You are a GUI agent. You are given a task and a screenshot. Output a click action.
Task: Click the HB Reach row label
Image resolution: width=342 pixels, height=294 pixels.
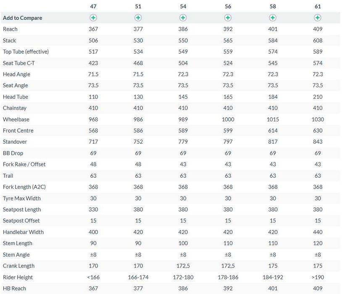tap(14, 288)
